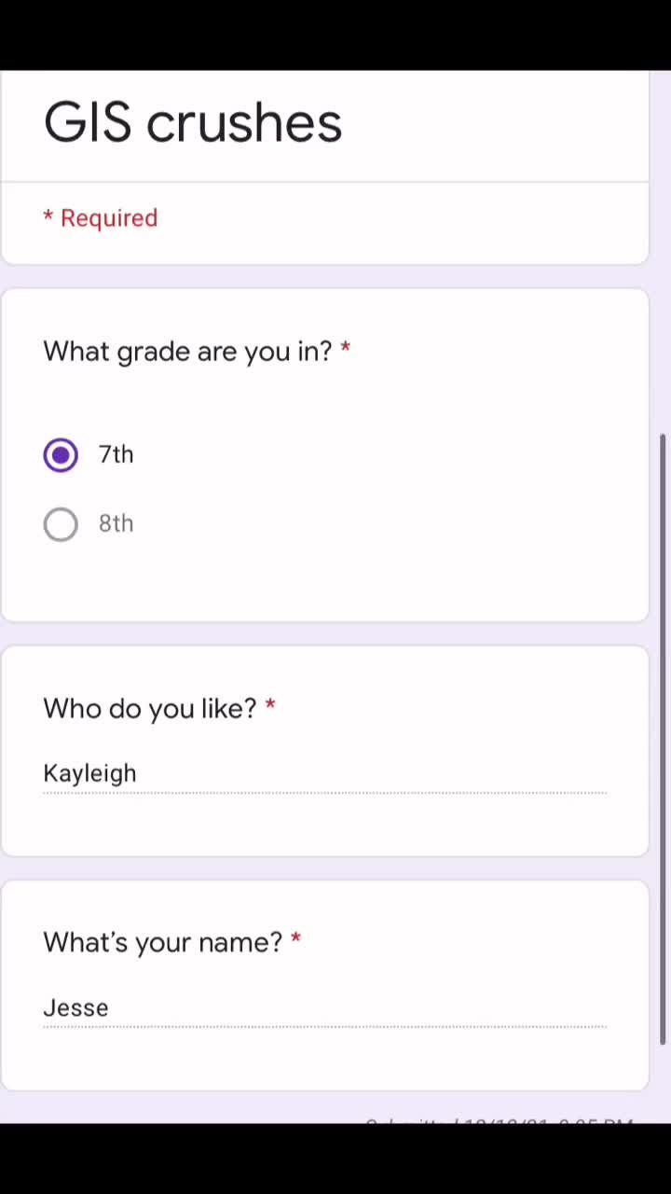Focus the What's your name answer field
This screenshot has width=671, height=1194.
pos(324,1007)
